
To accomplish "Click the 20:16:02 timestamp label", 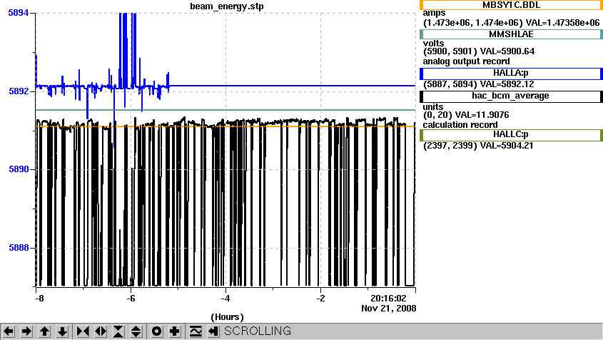I will pyautogui.click(x=388, y=299).
